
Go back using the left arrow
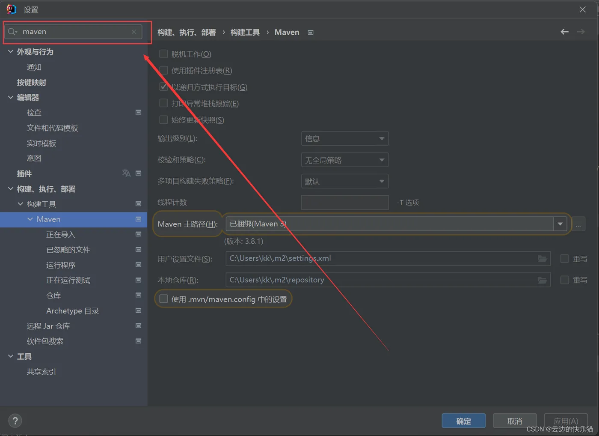pos(565,32)
